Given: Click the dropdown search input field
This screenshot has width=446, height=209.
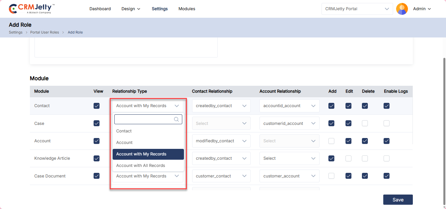Looking at the screenshot, I should pos(144,119).
